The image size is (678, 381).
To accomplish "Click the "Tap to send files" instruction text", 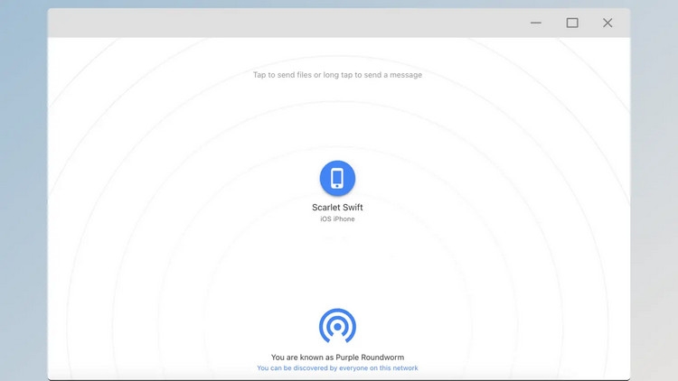I will 337,75.
